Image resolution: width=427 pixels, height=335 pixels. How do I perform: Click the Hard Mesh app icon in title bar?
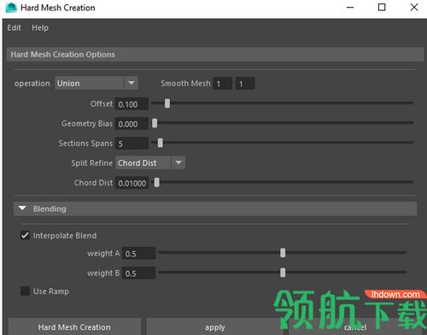[11, 8]
